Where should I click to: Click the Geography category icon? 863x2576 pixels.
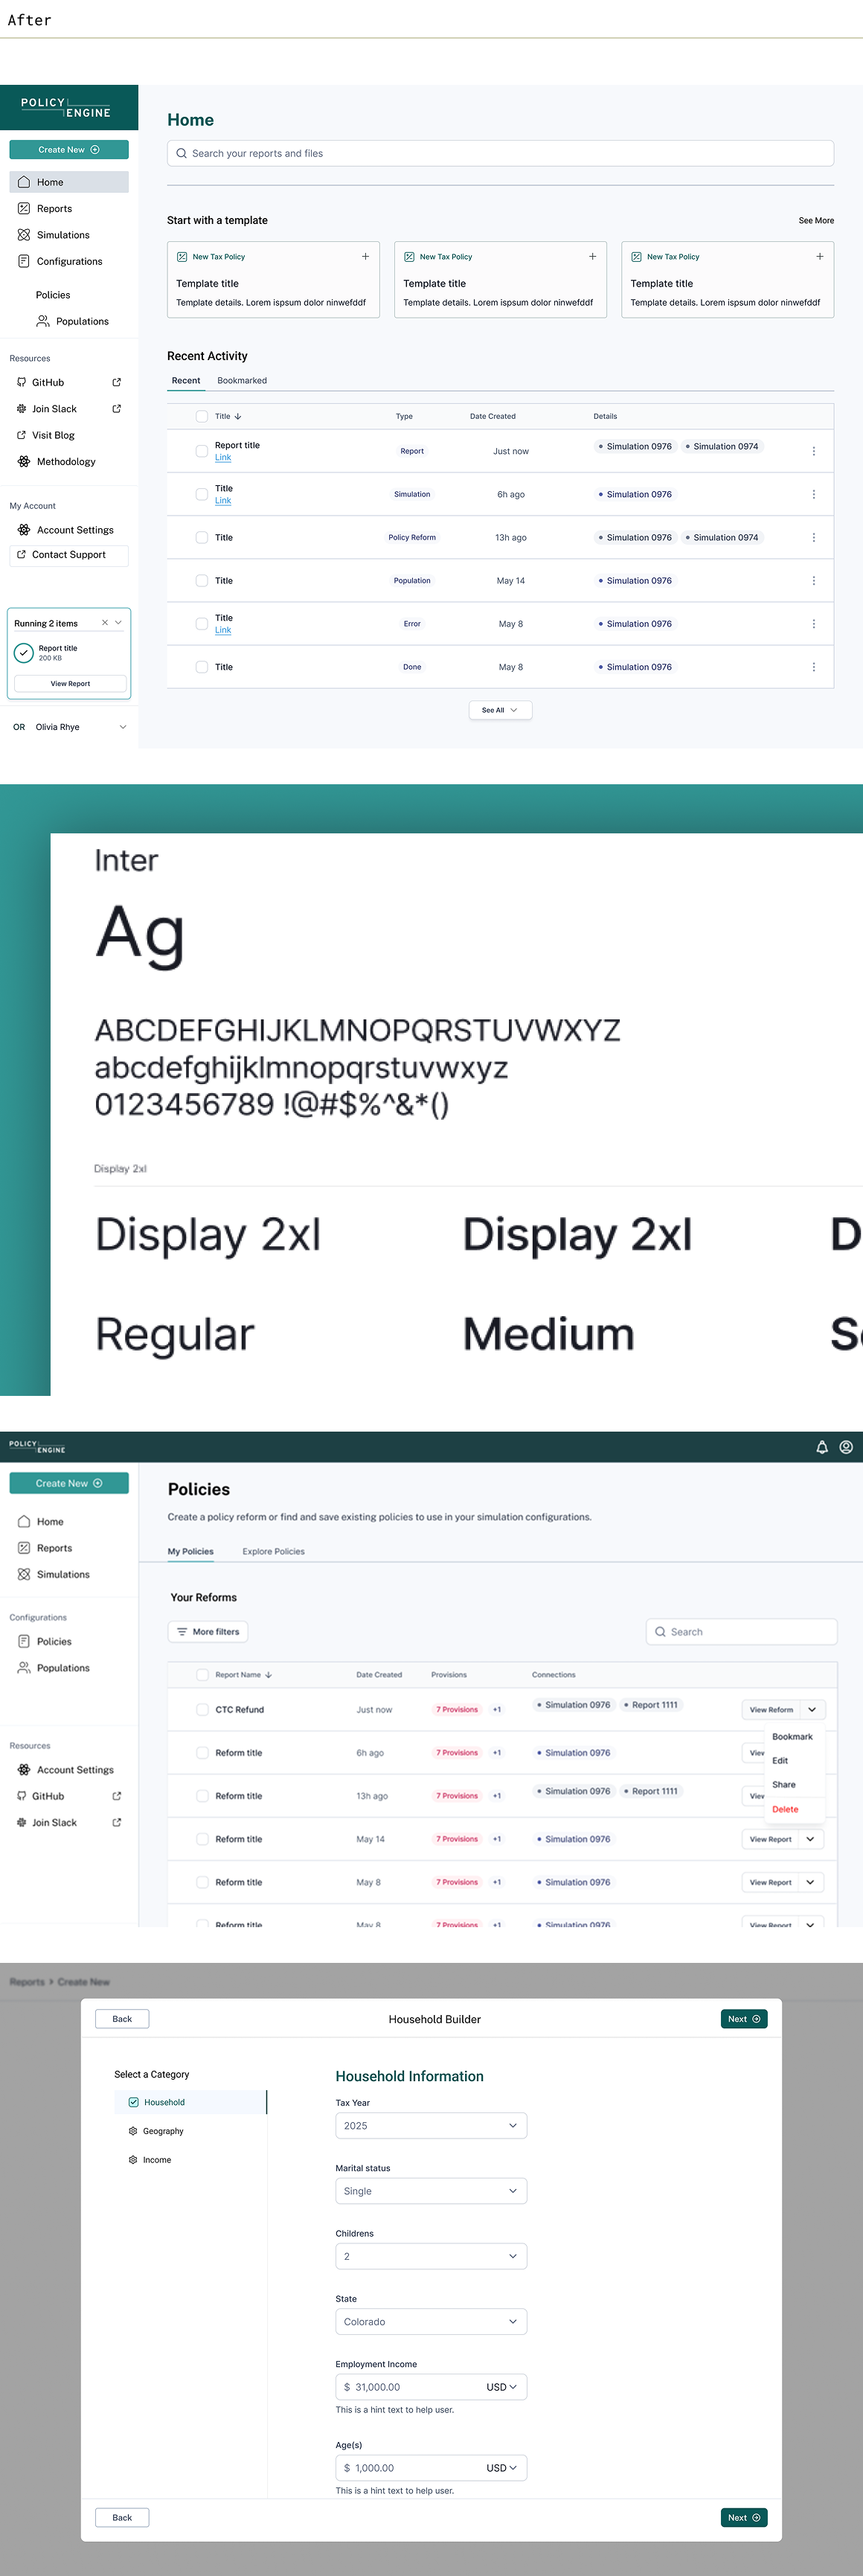pyautogui.click(x=133, y=2131)
